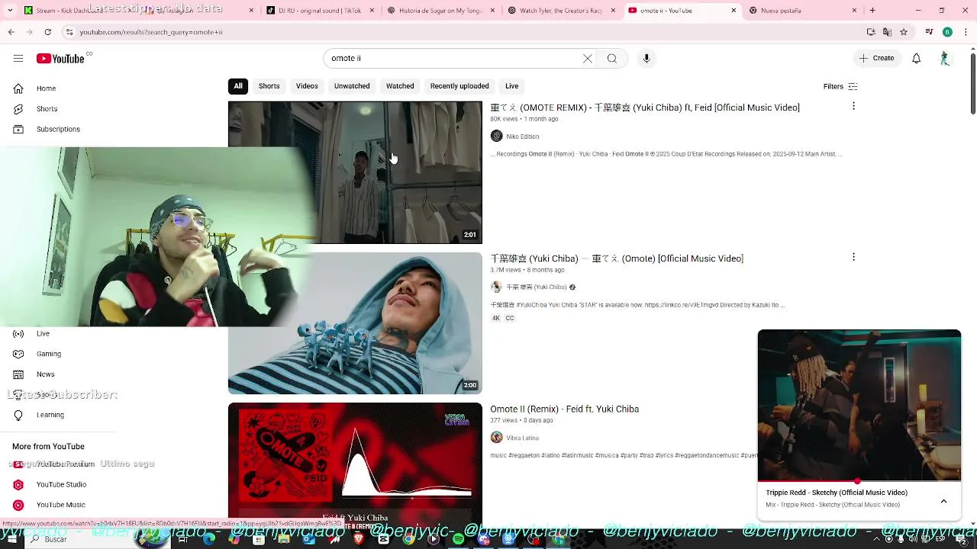This screenshot has height=549, width=977.
Task: Open options menu for OMOTE REMIX video
Action: (853, 106)
